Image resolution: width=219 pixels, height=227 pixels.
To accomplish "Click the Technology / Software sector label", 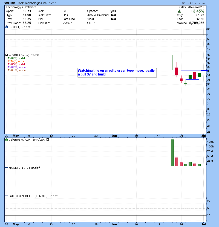I will pos(21,7).
